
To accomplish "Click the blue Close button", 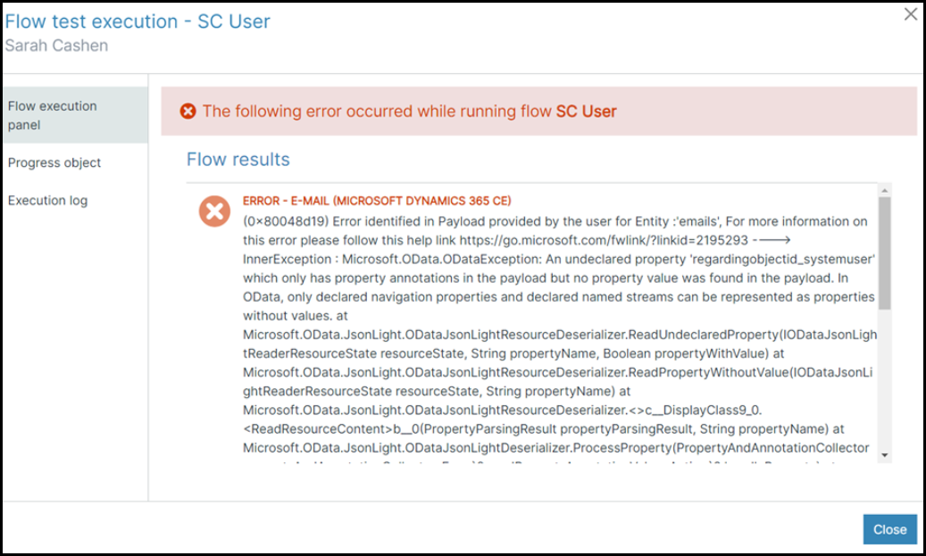I will pos(890,529).
